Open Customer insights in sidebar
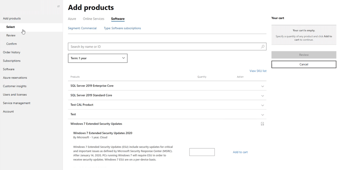337x170 pixels. tap(14, 86)
